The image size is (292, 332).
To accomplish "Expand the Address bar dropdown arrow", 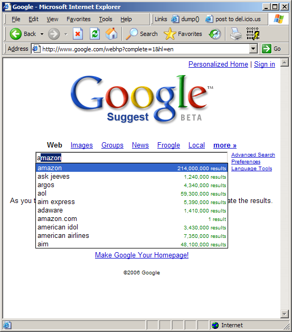I will point(253,49).
